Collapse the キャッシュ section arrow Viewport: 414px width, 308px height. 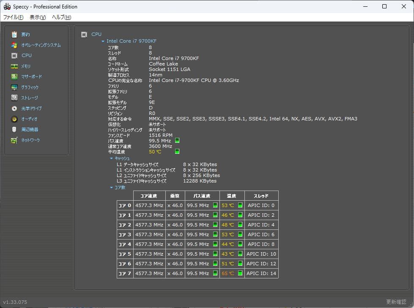111,158
